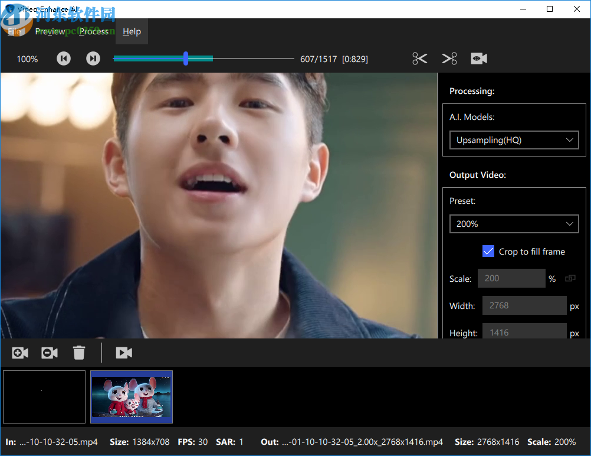Open the Help menu
The width and height of the screenshot is (591, 456).
[132, 31]
